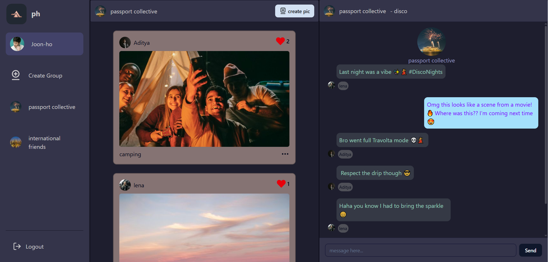Screen dimensions: 548x262
Task: Click large fireworks group picture in chat
Action: click(432, 42)
